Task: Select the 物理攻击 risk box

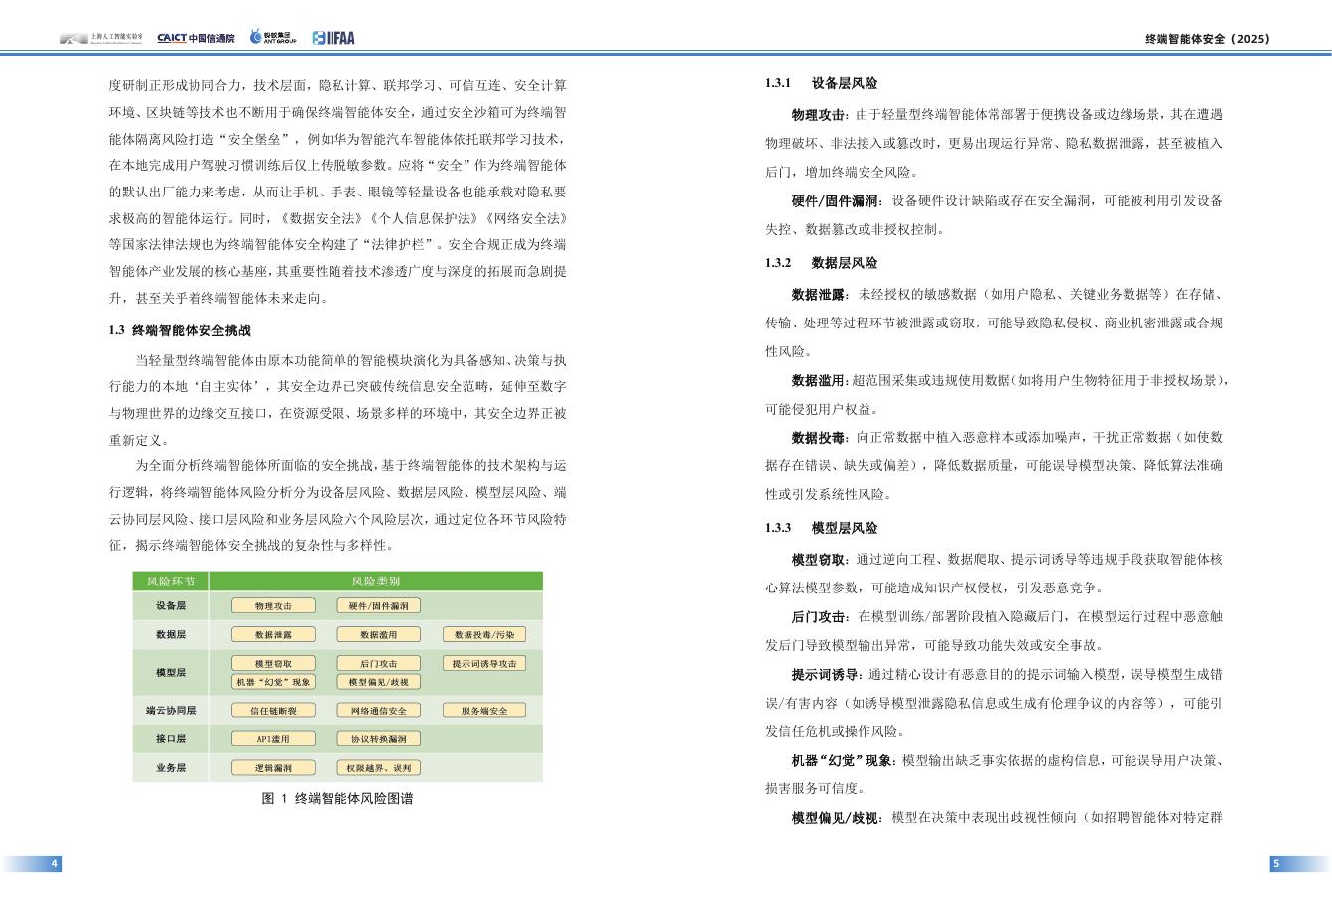Action: [x=273, y=605]
